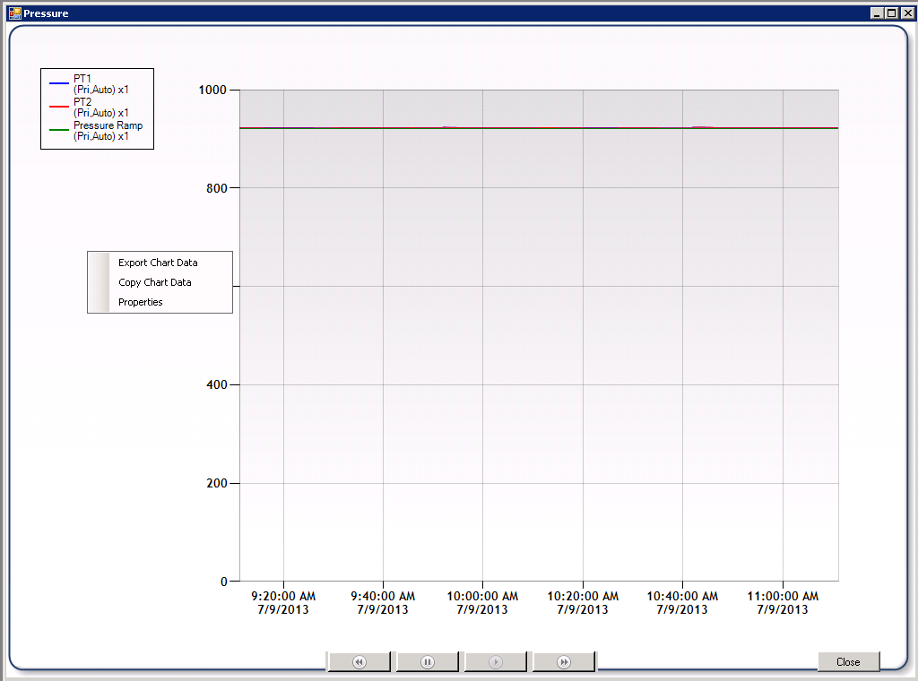Image resolution: width=918 pixels, height=681 pixels.
Task: Click the blue PT1 legend line swatch
Action: tap(59, 83)
